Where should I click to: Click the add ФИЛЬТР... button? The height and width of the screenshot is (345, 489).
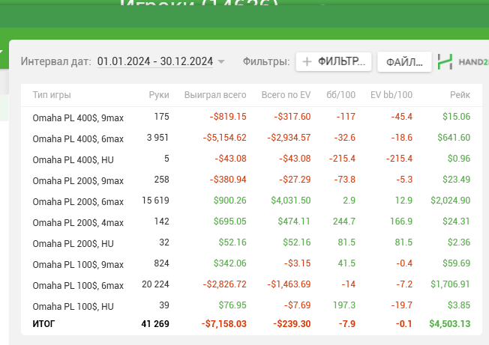334,61
